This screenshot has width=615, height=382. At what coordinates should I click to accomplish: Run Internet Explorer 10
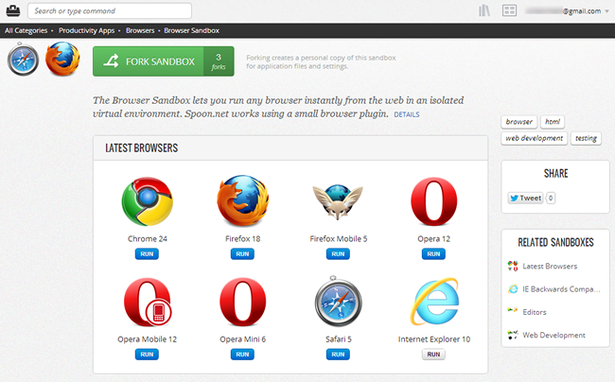coord(433,355)
